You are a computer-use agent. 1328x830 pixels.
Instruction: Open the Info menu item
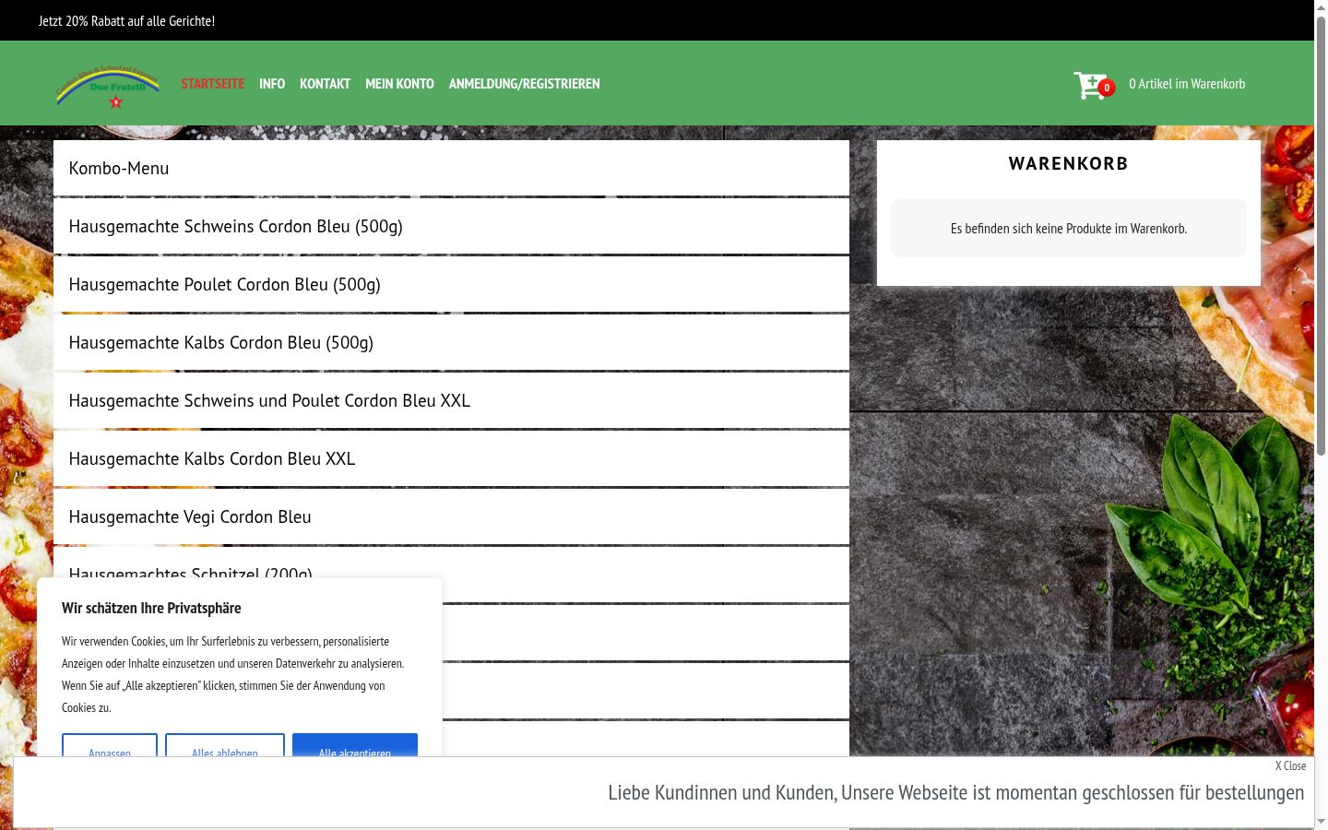click(x=272, y=84)
